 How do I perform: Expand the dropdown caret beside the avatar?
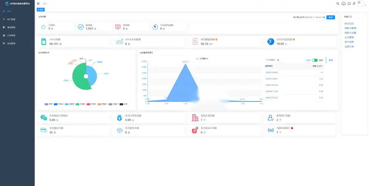(365, 5)
